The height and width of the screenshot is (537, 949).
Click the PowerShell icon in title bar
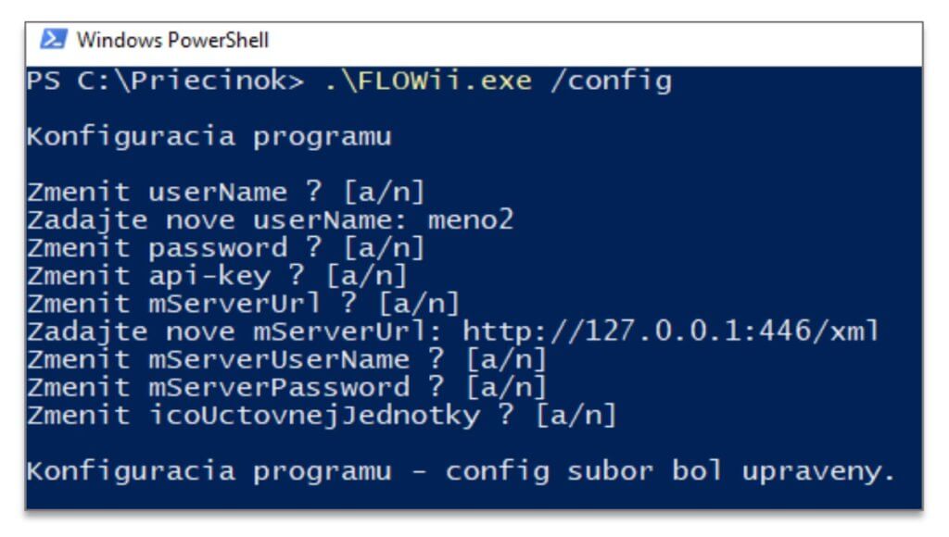53,39
